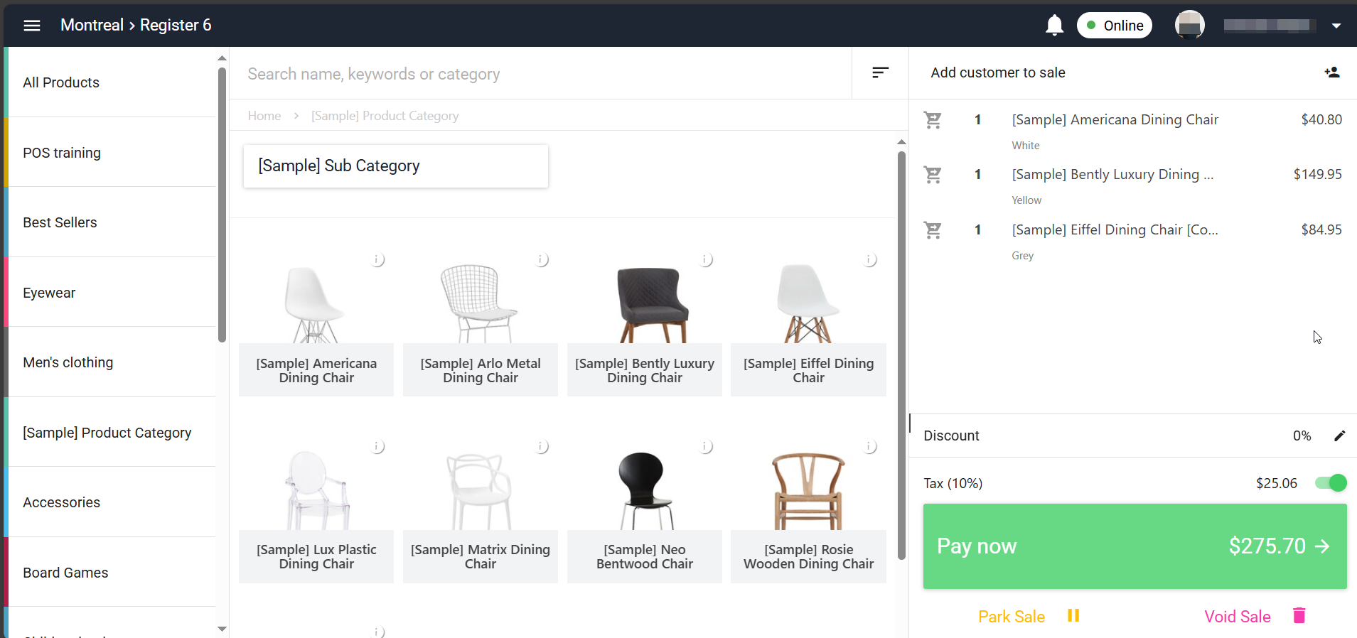Disable the Tax (10%) toggle
Screen dimensions: 1357x638
pos(1330,483)
